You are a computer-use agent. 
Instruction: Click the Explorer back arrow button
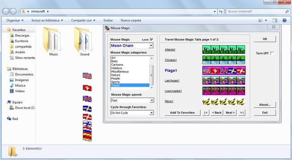pos(6,12)
